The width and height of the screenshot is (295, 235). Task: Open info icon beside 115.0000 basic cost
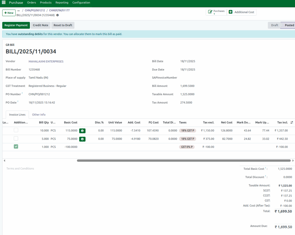click(x=82, y=130)
